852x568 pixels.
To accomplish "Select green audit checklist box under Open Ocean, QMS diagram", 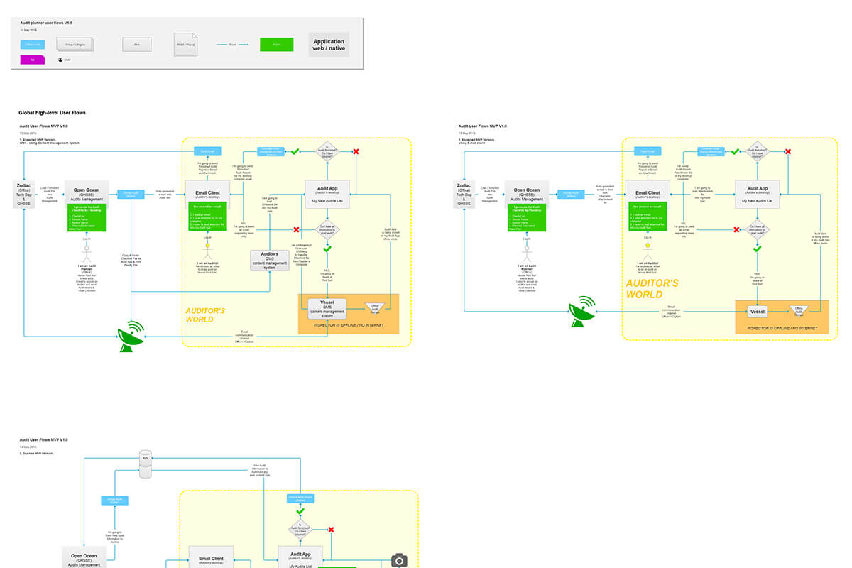I will click(87, 217).
